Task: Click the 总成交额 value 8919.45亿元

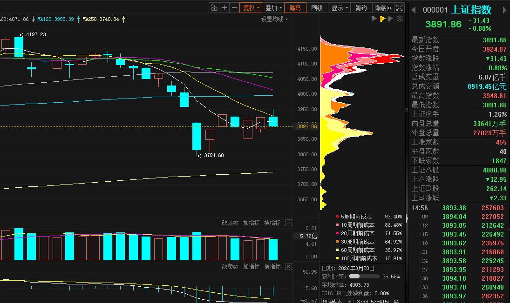Action: point(487,86)
